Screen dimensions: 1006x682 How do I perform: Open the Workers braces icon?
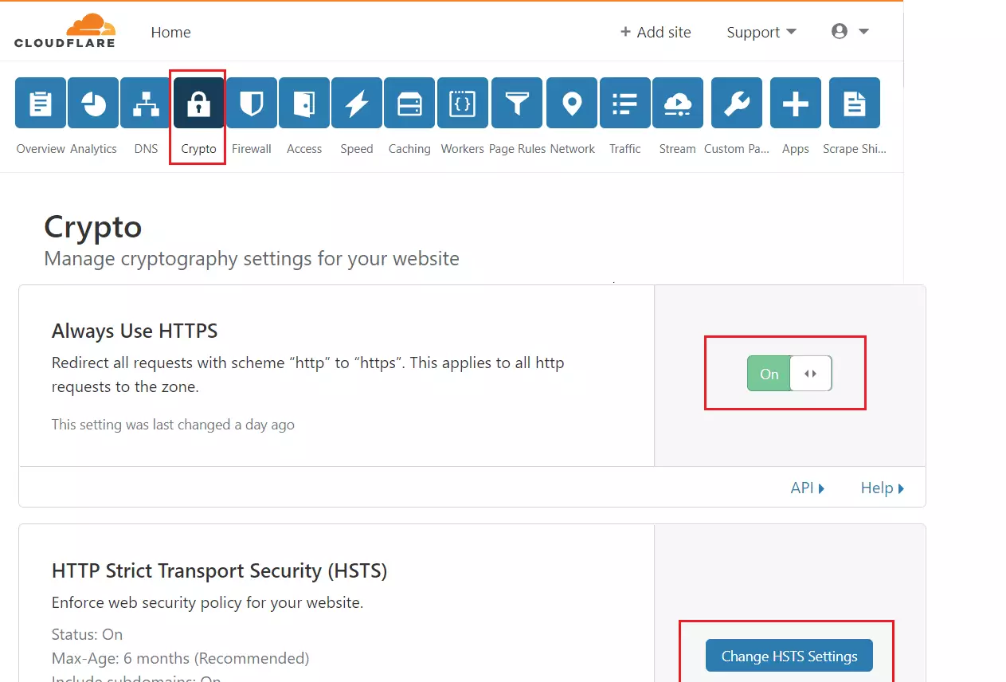pos(463,103)
